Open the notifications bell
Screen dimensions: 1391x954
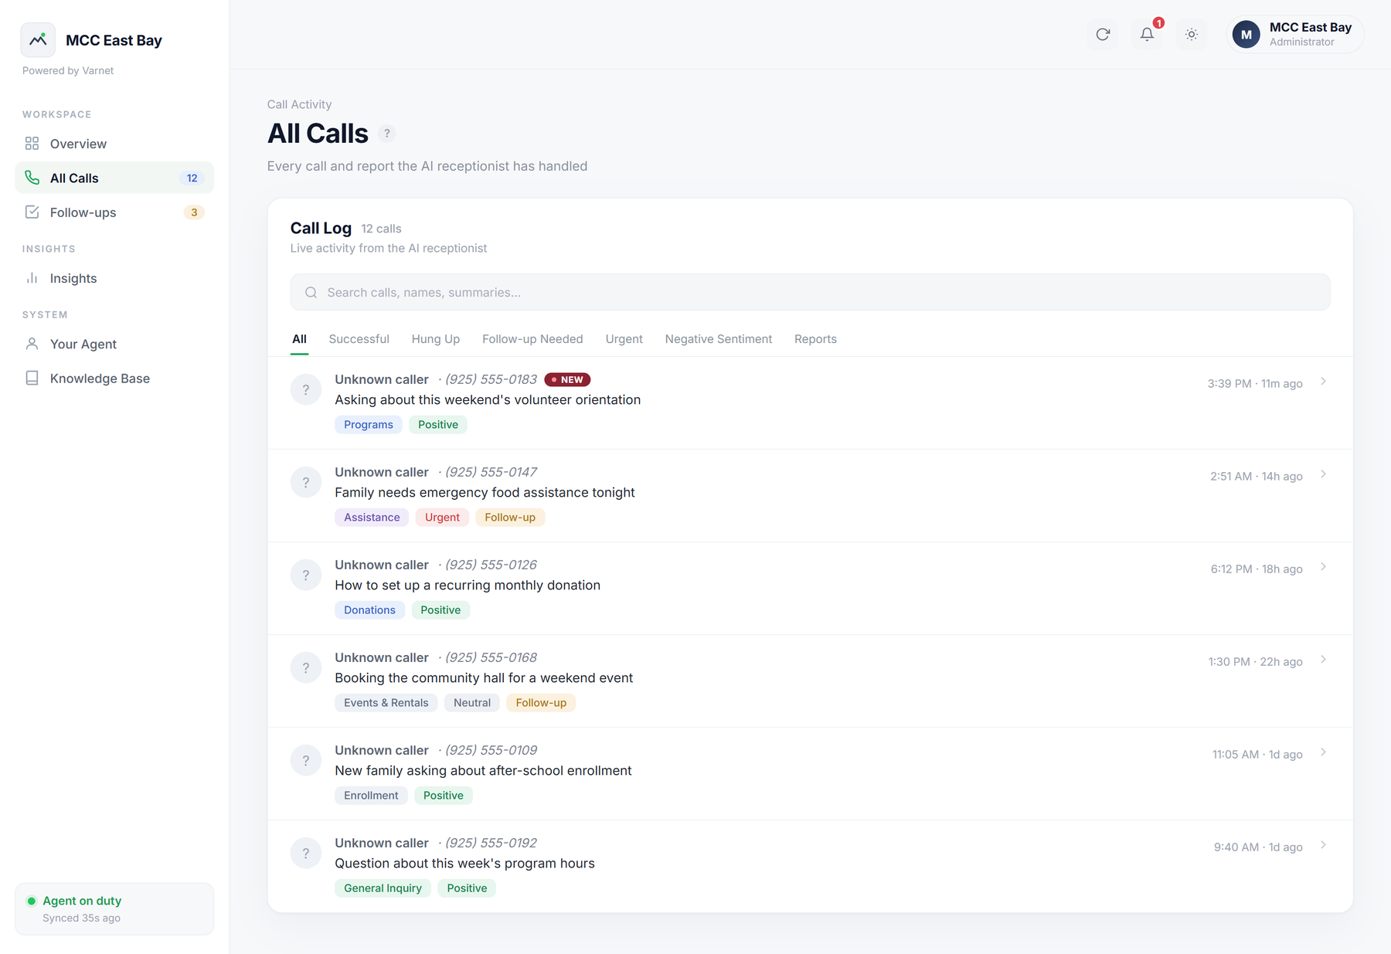pos(1147,34)
